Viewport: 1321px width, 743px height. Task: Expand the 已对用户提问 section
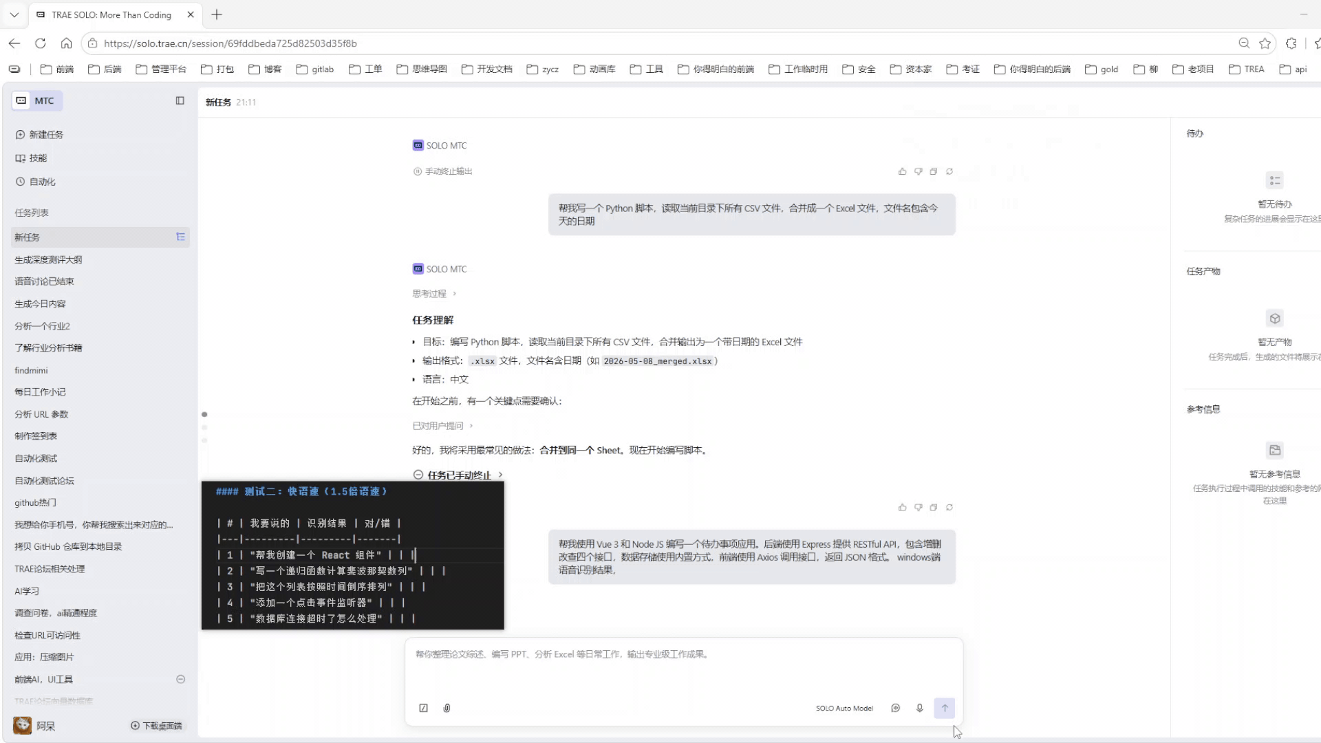coord(442,426)
